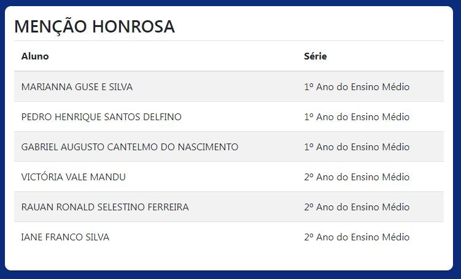Click the Série cell in Rauan Ronald's row

[357, 207]
